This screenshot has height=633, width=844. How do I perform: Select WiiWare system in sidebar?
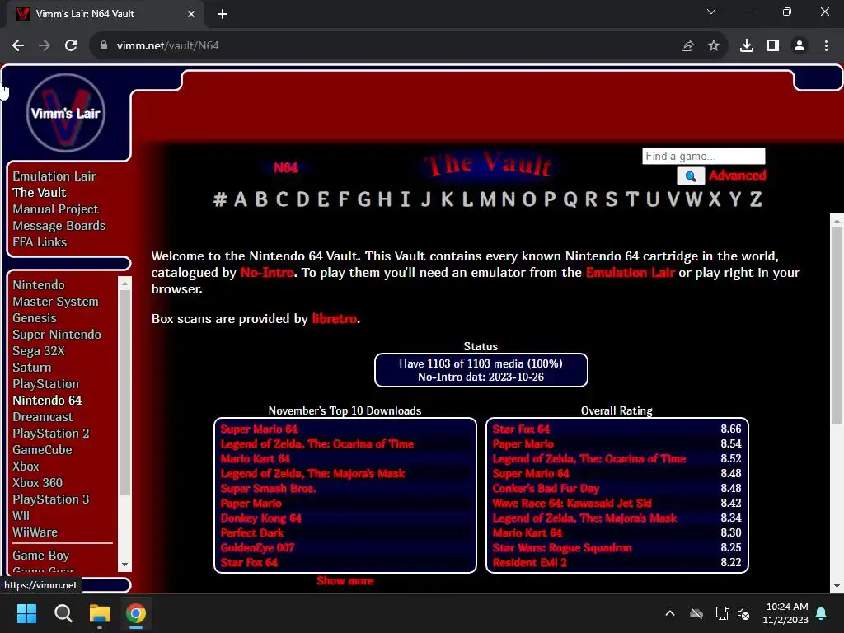35,532
